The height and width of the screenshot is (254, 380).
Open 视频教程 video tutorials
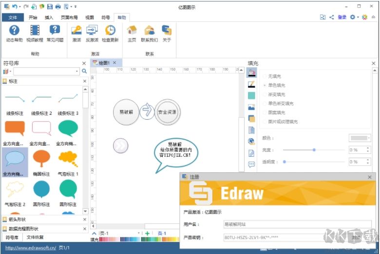pyautogui.click(x=35, y=34)
